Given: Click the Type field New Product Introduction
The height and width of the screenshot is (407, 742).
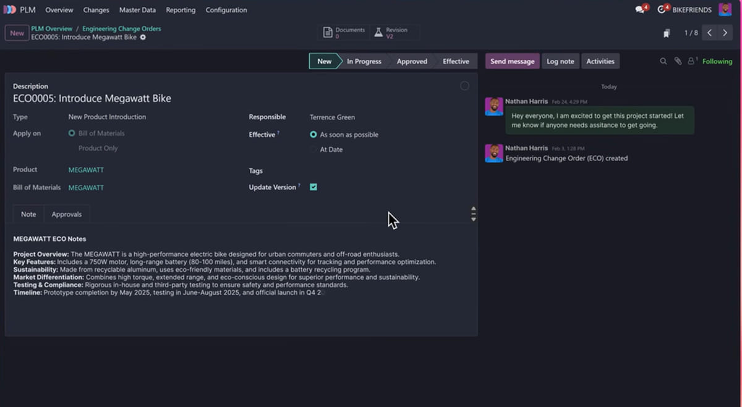Looking at the screenshot, I should click(107, 117).
